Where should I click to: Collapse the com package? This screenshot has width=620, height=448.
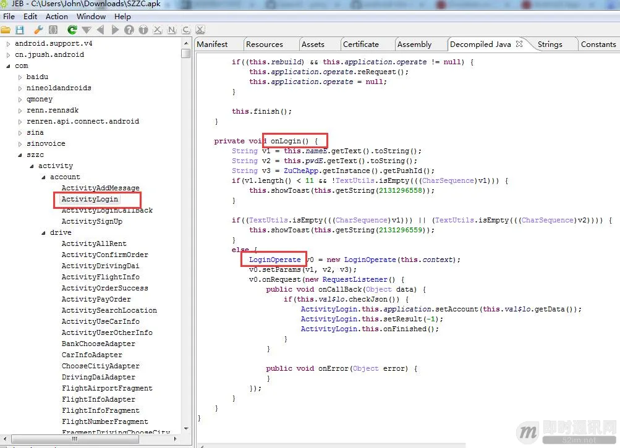coord(8,66)
